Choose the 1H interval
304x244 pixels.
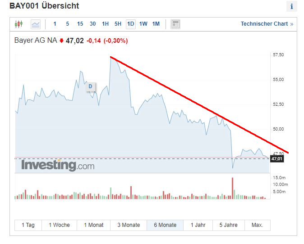pyautogui.click(x=105, y=24)
